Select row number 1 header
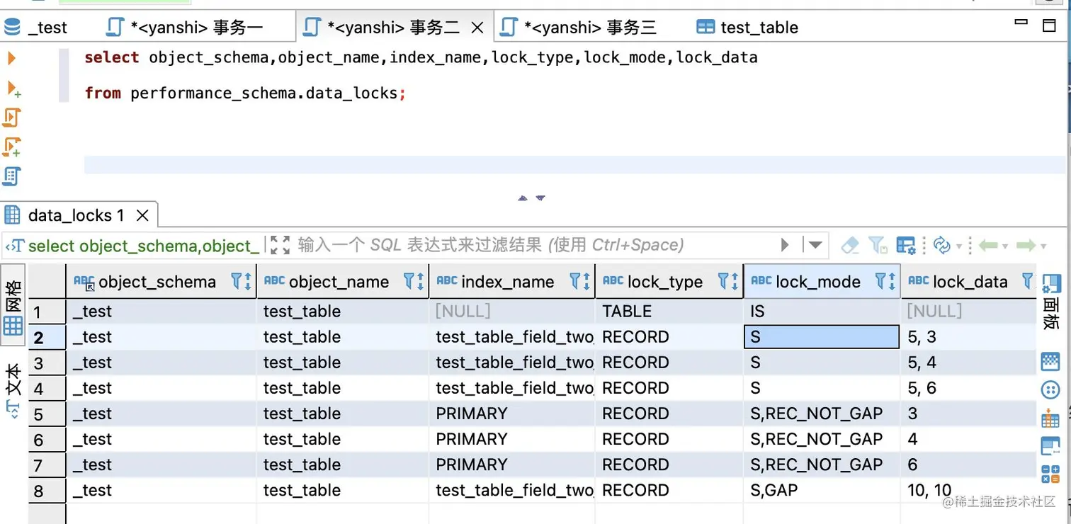 pos(47,312)
